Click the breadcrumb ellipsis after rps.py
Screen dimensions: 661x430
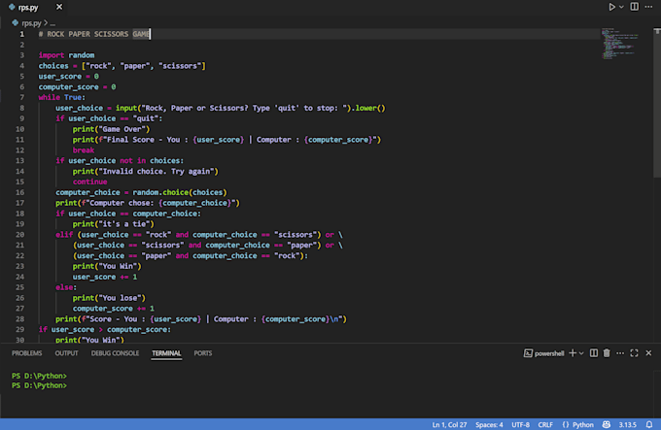click(52, 23)
